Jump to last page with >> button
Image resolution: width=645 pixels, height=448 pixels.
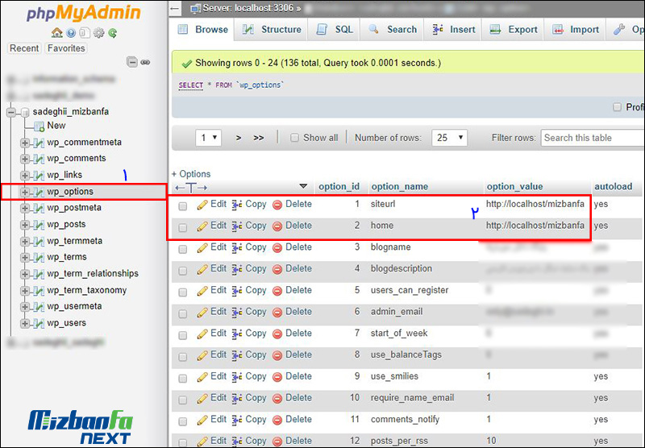click(x=259, y=138)
